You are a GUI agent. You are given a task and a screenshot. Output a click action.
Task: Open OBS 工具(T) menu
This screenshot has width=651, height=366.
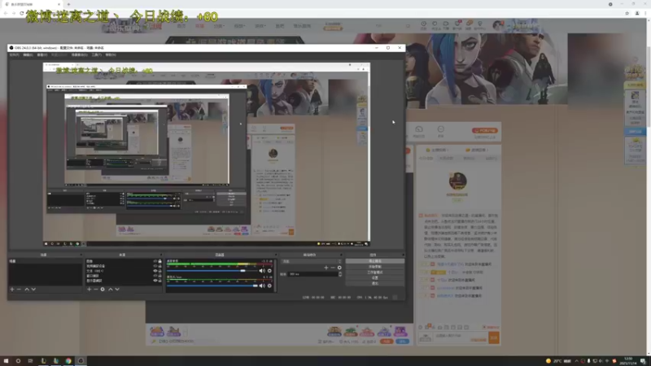pos(97,54)
